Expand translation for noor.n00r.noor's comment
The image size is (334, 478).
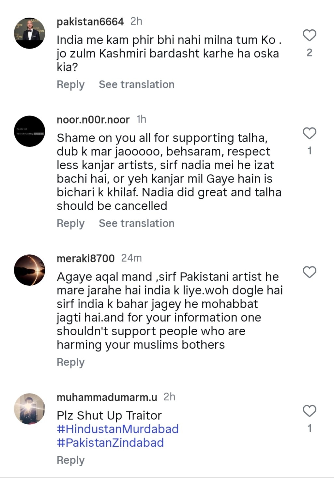(137, 223)
